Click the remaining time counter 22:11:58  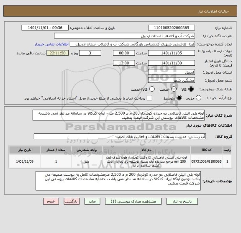[58, 53]
